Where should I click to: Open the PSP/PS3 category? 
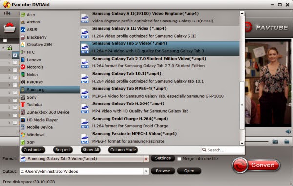[x=49, y=82]
